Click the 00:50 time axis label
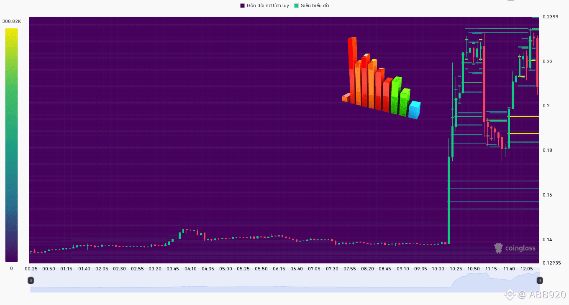This screenshot has width=569, height=305. (49, 269)
